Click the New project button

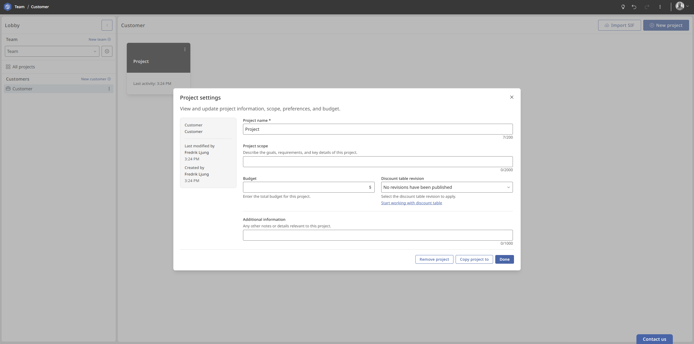(x=666, y=25)
